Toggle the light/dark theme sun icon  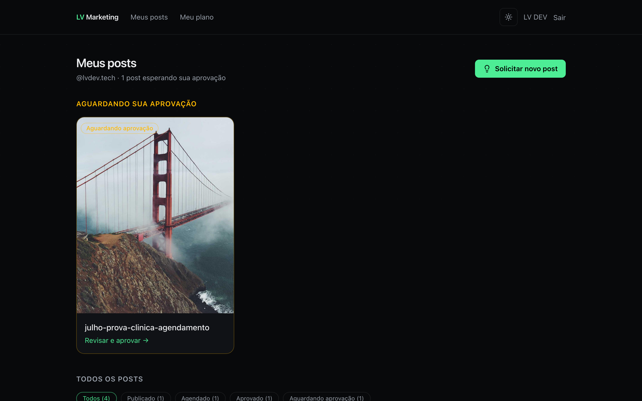tap(508, 17)
